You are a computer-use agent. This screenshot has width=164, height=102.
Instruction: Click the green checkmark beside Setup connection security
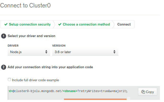[6, 24]
